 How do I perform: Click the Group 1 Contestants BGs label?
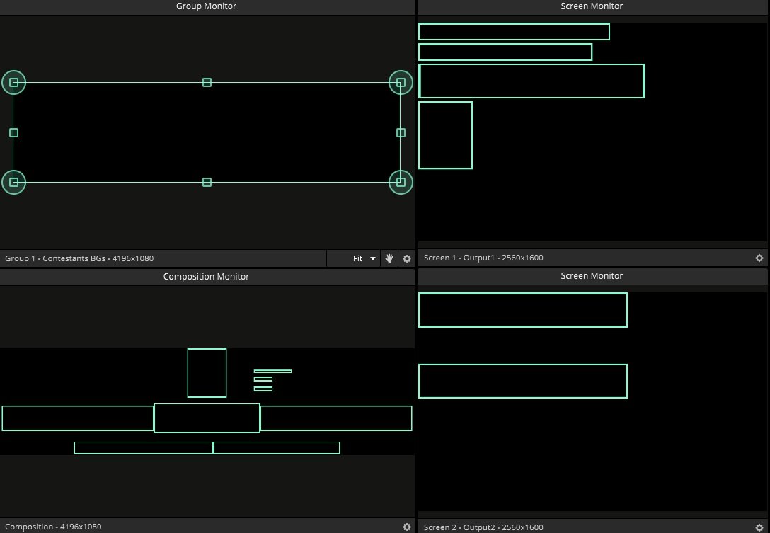pyautogui.click(x=79, y=258)
